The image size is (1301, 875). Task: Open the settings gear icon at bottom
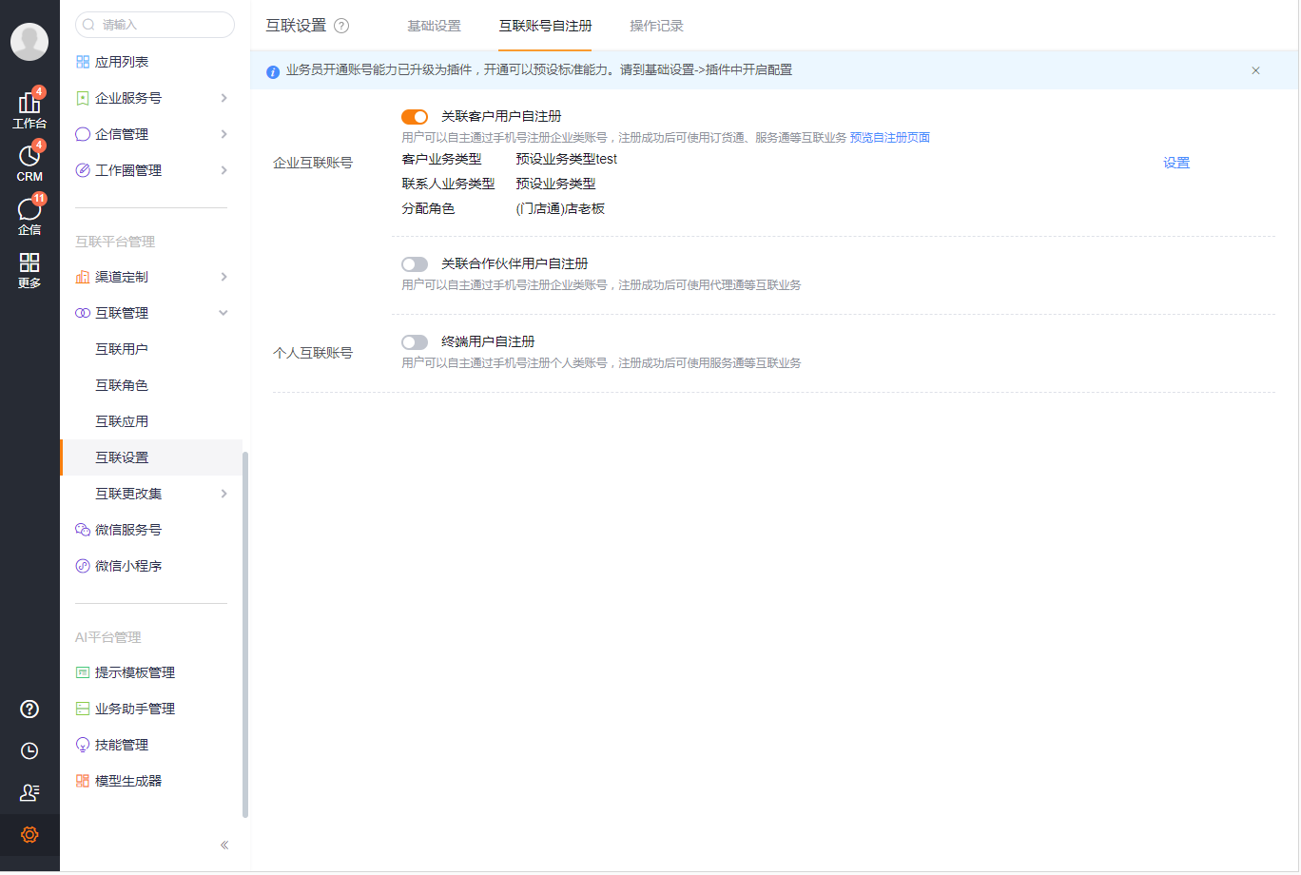tap(29, 834)
